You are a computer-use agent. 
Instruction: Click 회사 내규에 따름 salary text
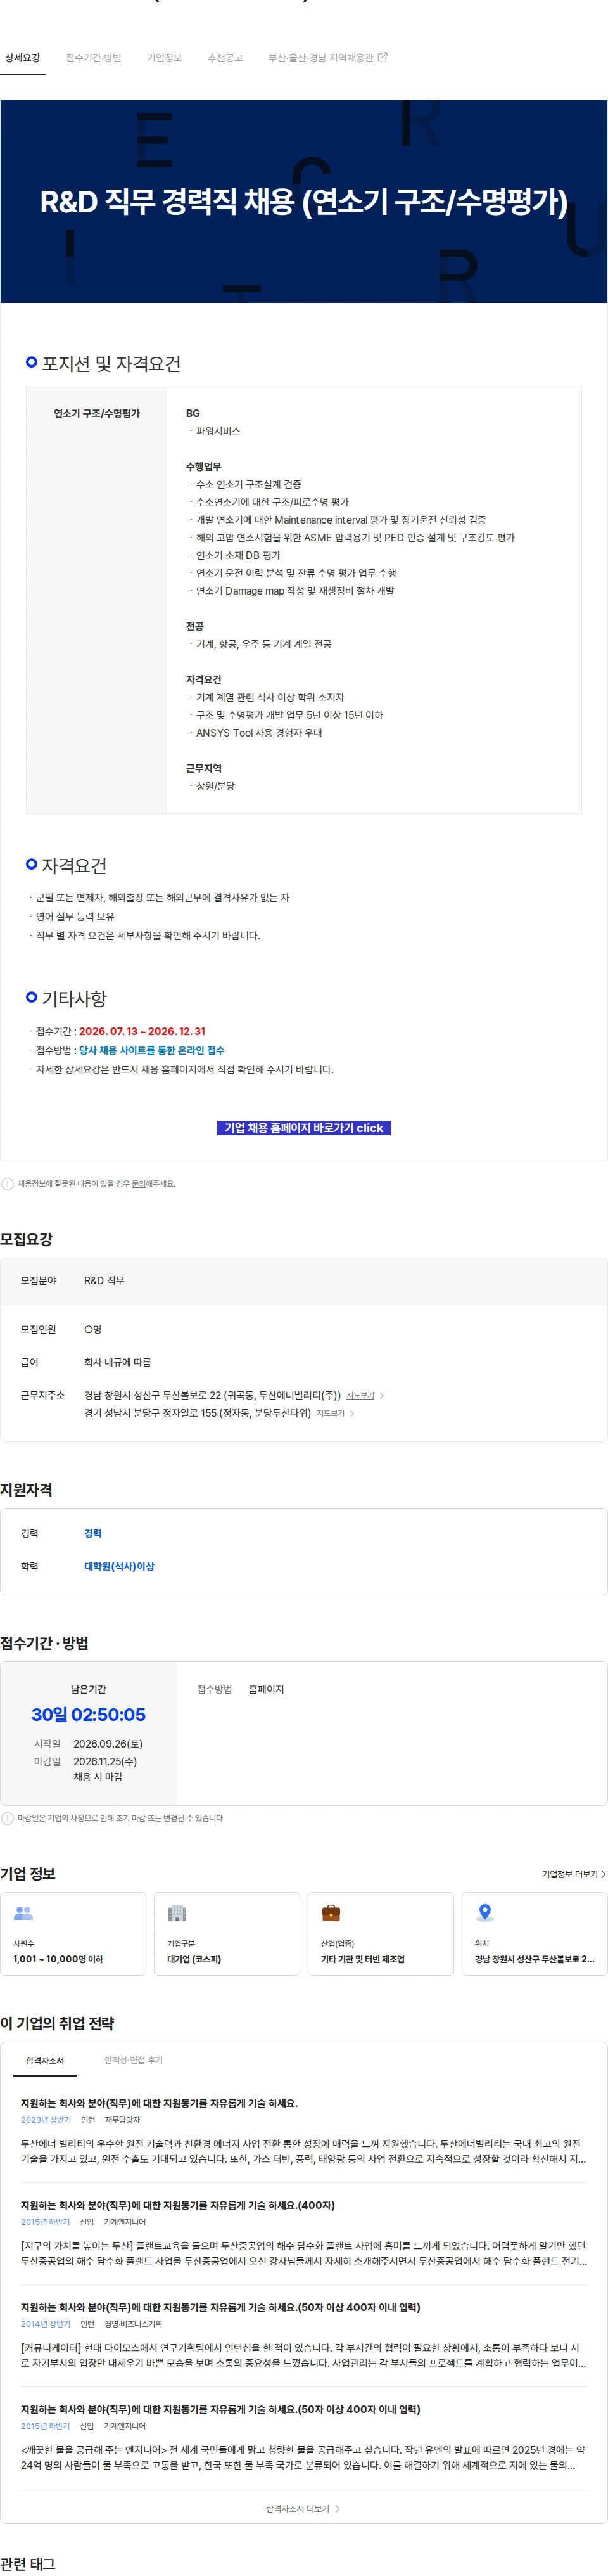coord(118,1363)
